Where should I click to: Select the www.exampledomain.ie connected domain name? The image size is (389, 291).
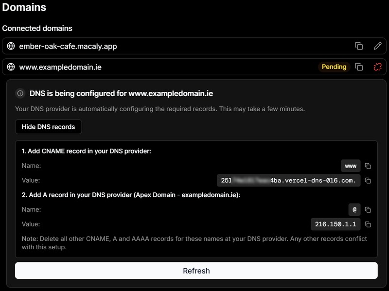(x=60, y=67)
